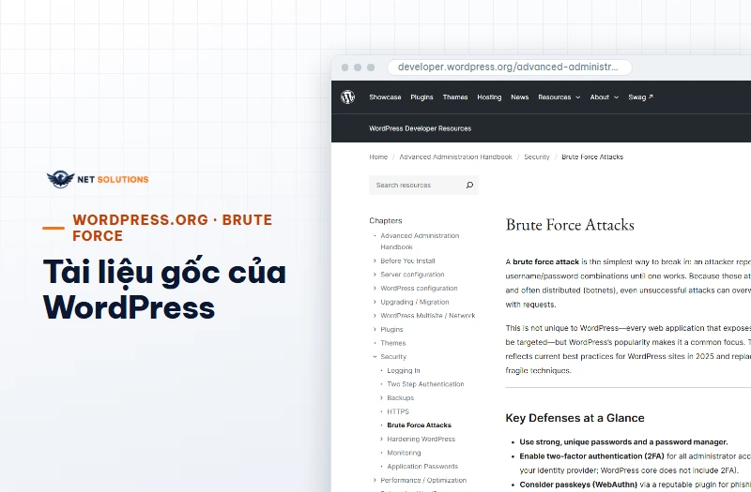
Task: Click the Key Defenses at a Glance heading
Action: coord(575,418)
